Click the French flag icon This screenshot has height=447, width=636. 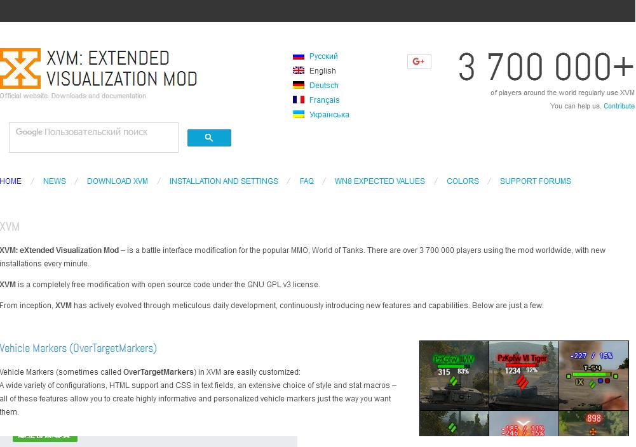click(299, 100)
